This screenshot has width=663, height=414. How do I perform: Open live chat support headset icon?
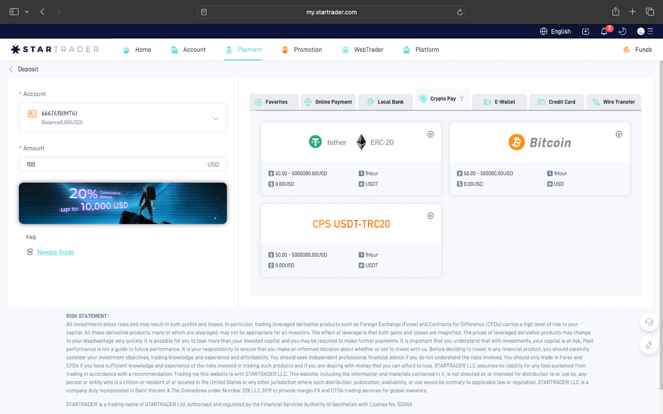649,322
